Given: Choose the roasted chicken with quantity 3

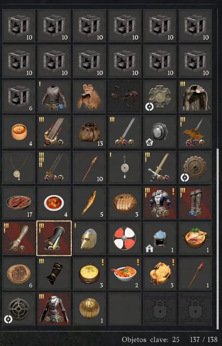Looking at the screenshot, I should point(160,274).
